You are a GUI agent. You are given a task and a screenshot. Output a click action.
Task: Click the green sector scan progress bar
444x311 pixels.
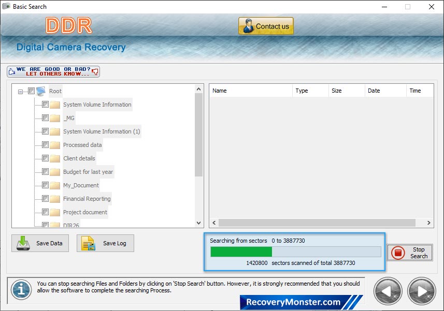pos(296,251)
